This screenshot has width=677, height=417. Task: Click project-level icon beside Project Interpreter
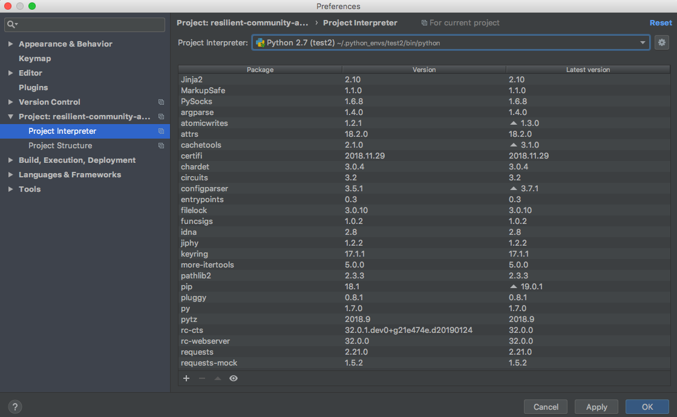(x=161, y=131)
